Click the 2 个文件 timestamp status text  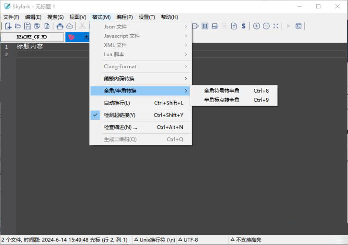[x=45, y=240]
